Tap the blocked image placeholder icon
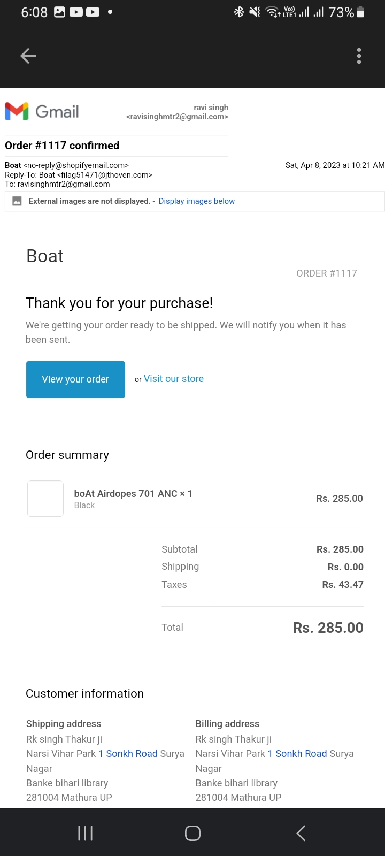 point(17,201)
